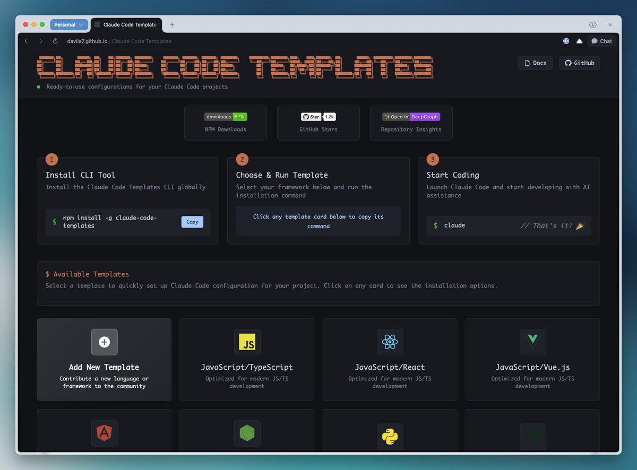Click the JS logo icon
The image size is (637, 470).
(x=247, y=342)
